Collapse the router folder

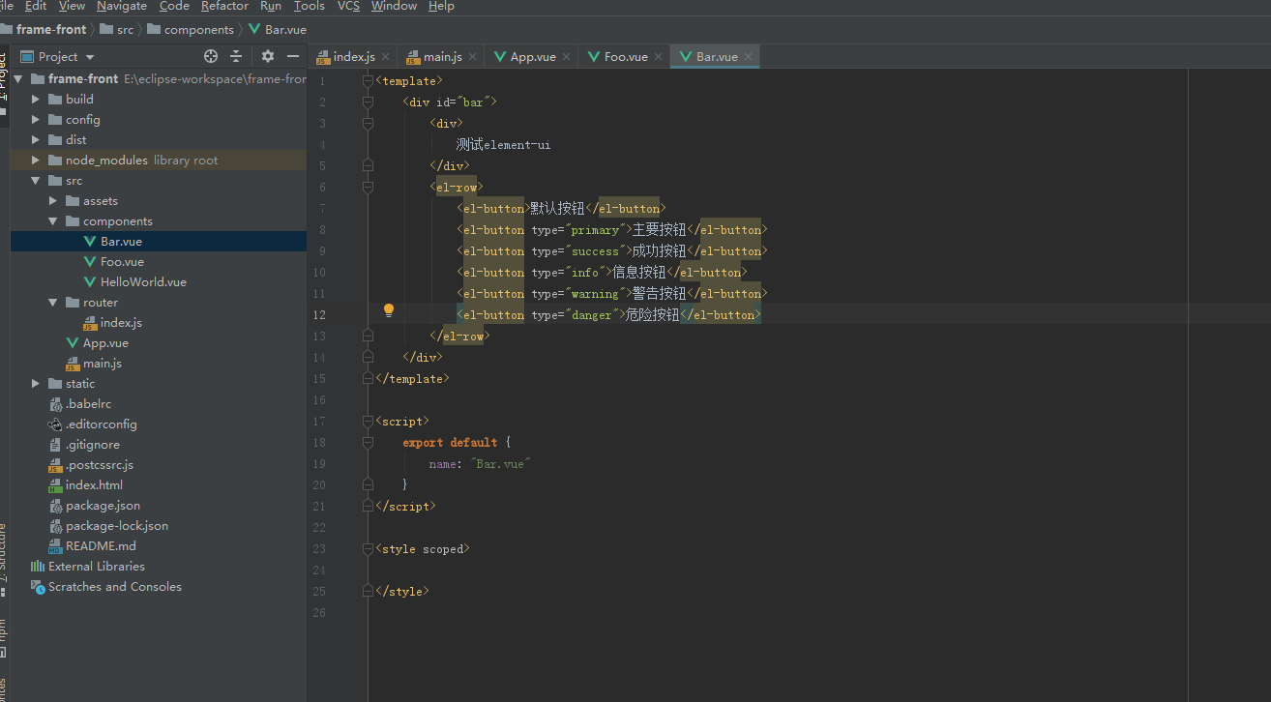point(53,303)
